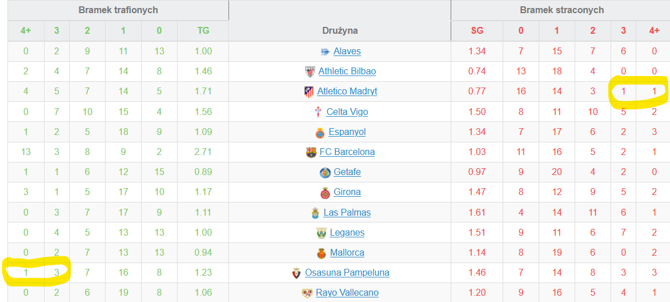Open the FC Barcelona team link
The height and width of the screenshot is (302, 670).
click(x=347, y=152)
